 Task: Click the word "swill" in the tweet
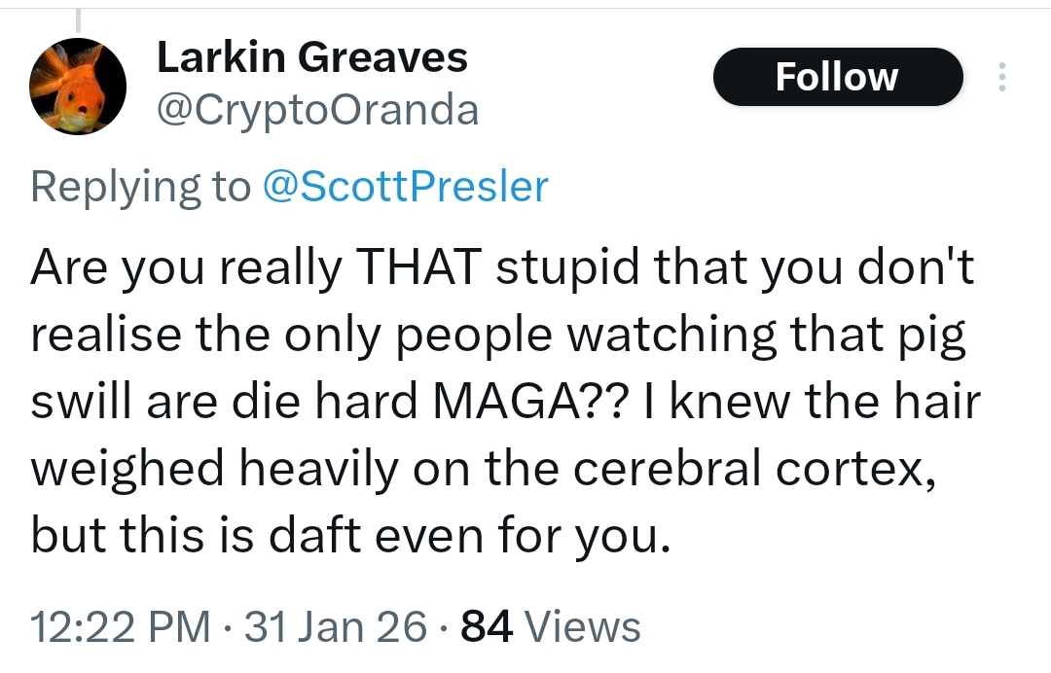[x=82, y=403]
